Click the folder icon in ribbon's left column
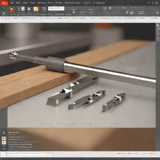 tap(4, 8)
